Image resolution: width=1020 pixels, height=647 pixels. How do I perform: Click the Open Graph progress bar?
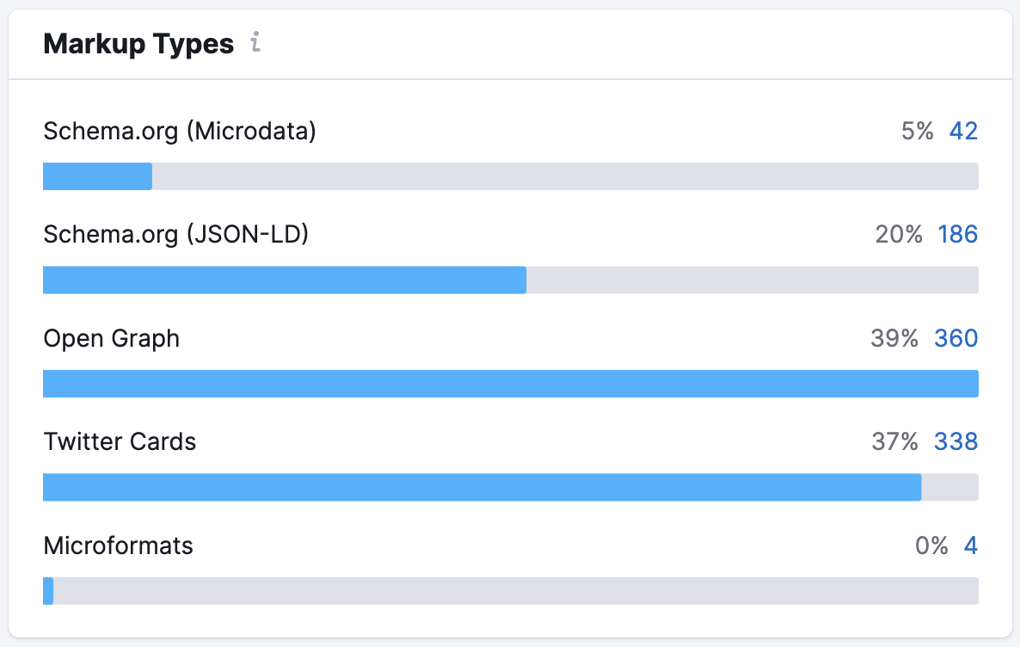pyautogui.click(x=510, y=384)
